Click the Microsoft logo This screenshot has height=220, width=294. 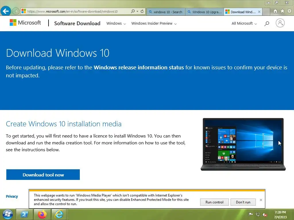tap(25, 23)
